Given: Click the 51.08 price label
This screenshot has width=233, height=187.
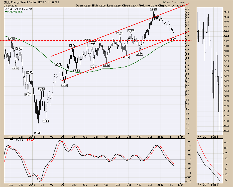Looking at the screenshot, I should click(x=46, y=121).
